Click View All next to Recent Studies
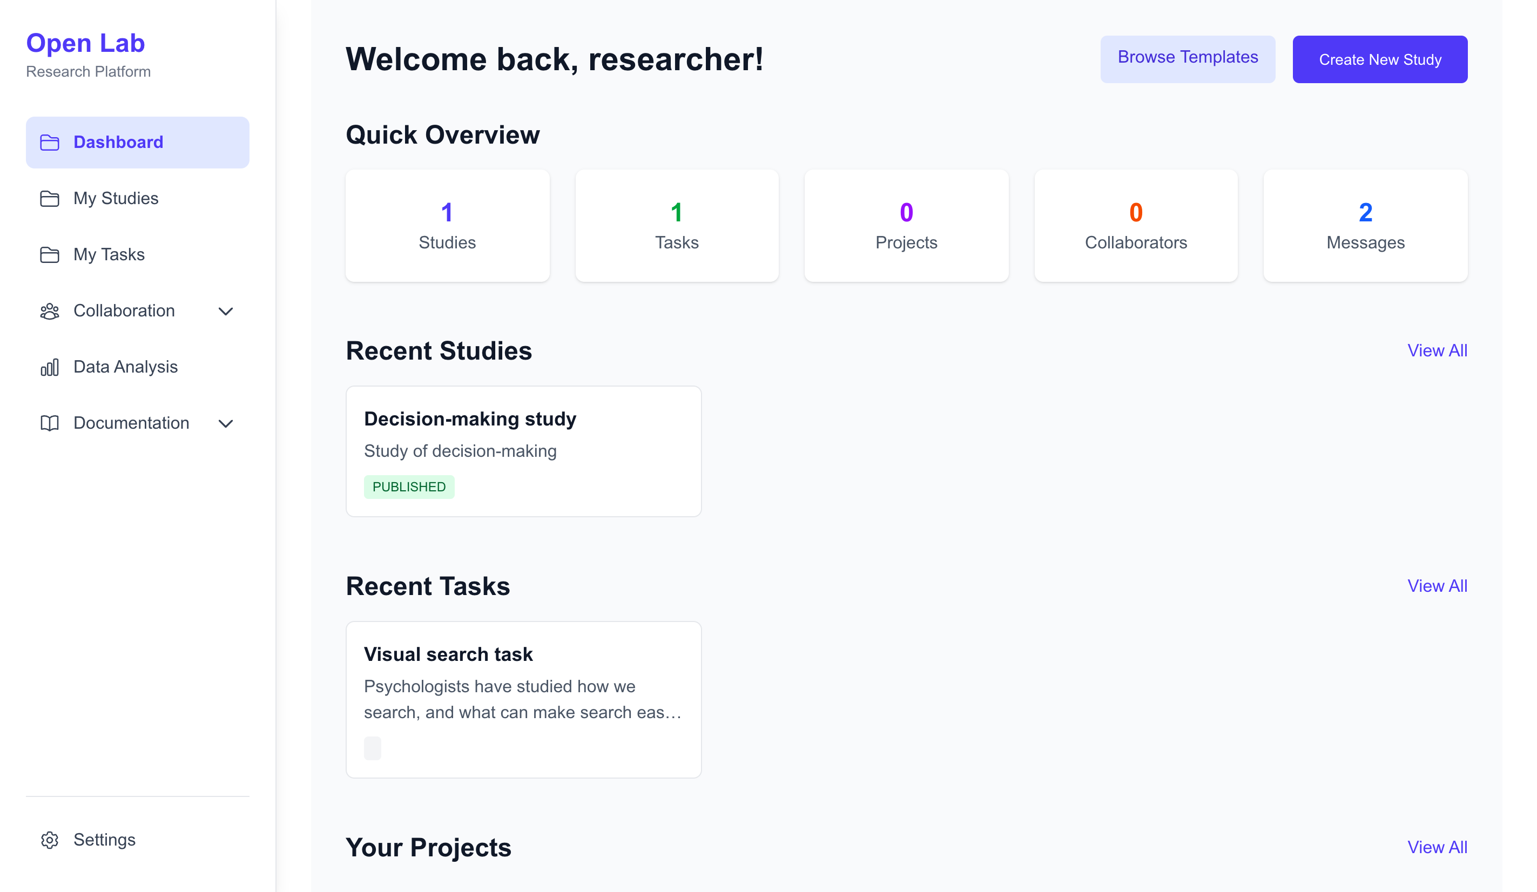The width and height of the screenshot is (1537, 892). coord(1438,350)
